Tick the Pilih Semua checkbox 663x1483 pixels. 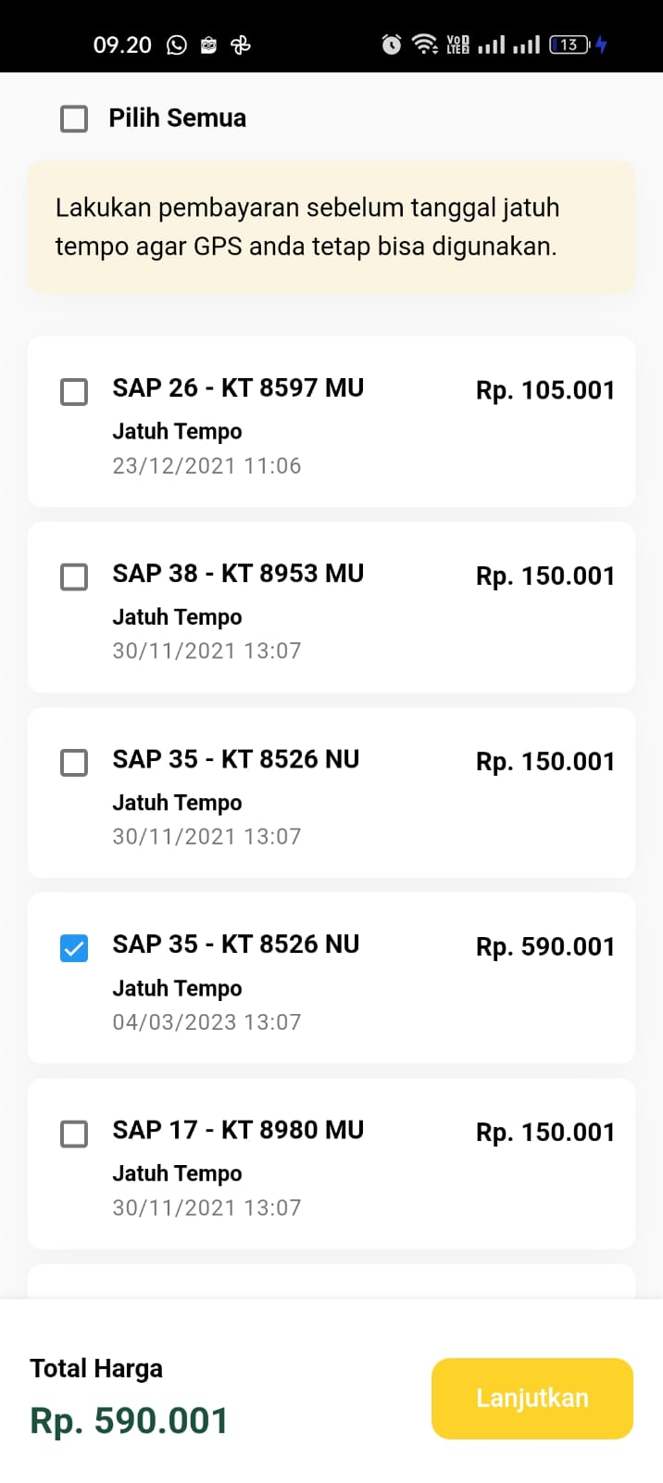[x=74, y=119]
